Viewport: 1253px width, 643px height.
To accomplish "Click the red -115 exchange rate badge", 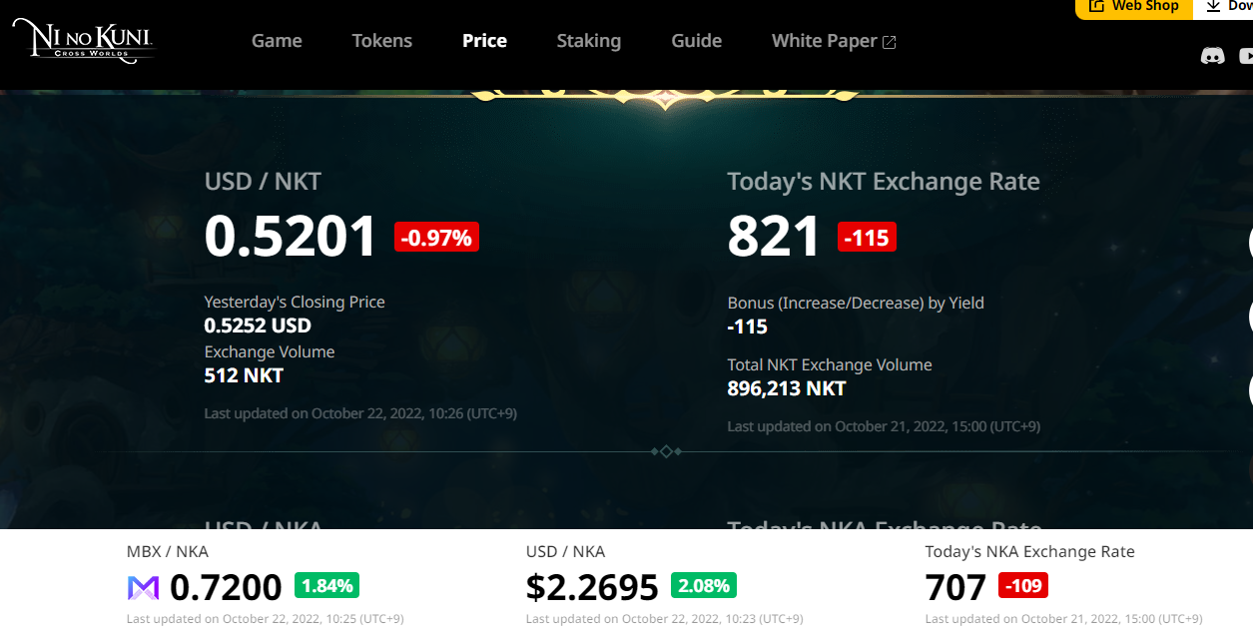I will click(867, 238).
